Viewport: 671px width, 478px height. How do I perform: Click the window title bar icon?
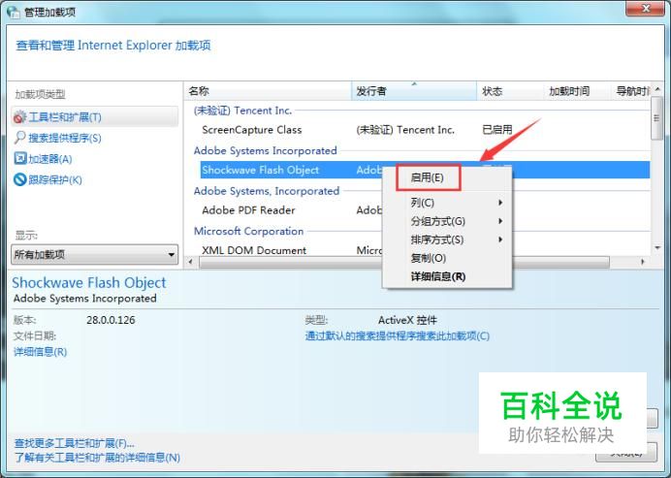pyautogui.click(x=13, y=12)
